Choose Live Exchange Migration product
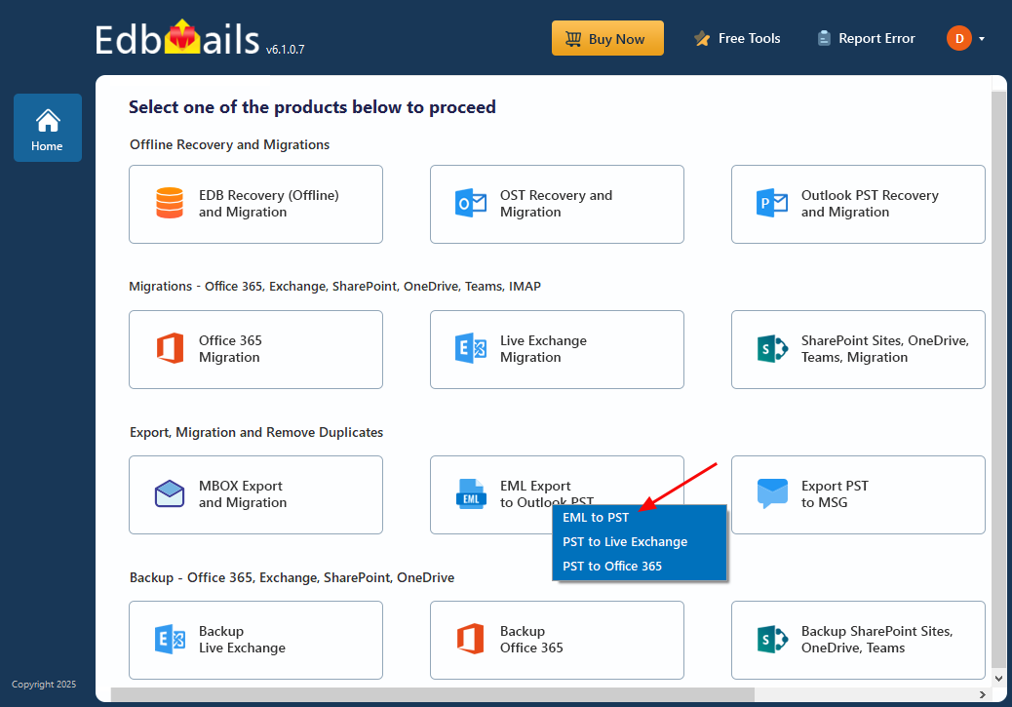 (x=557, y=349)
